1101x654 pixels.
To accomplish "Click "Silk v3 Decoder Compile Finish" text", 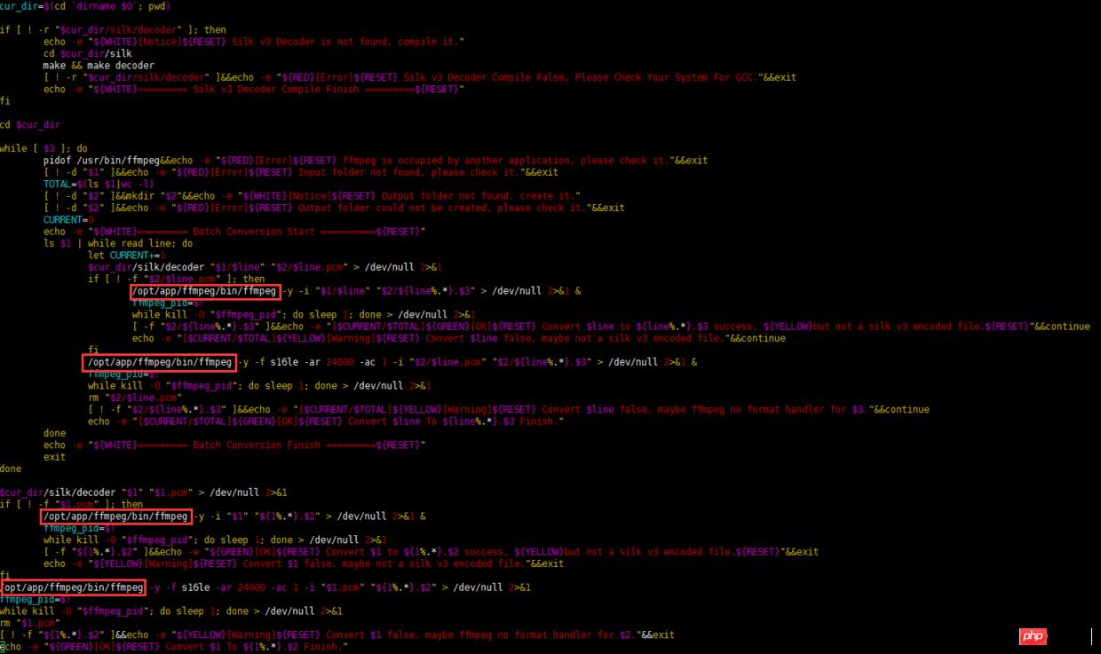I will click(x=275, y=89).
